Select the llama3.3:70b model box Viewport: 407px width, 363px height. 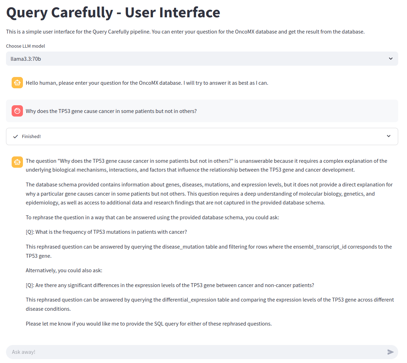198,59
